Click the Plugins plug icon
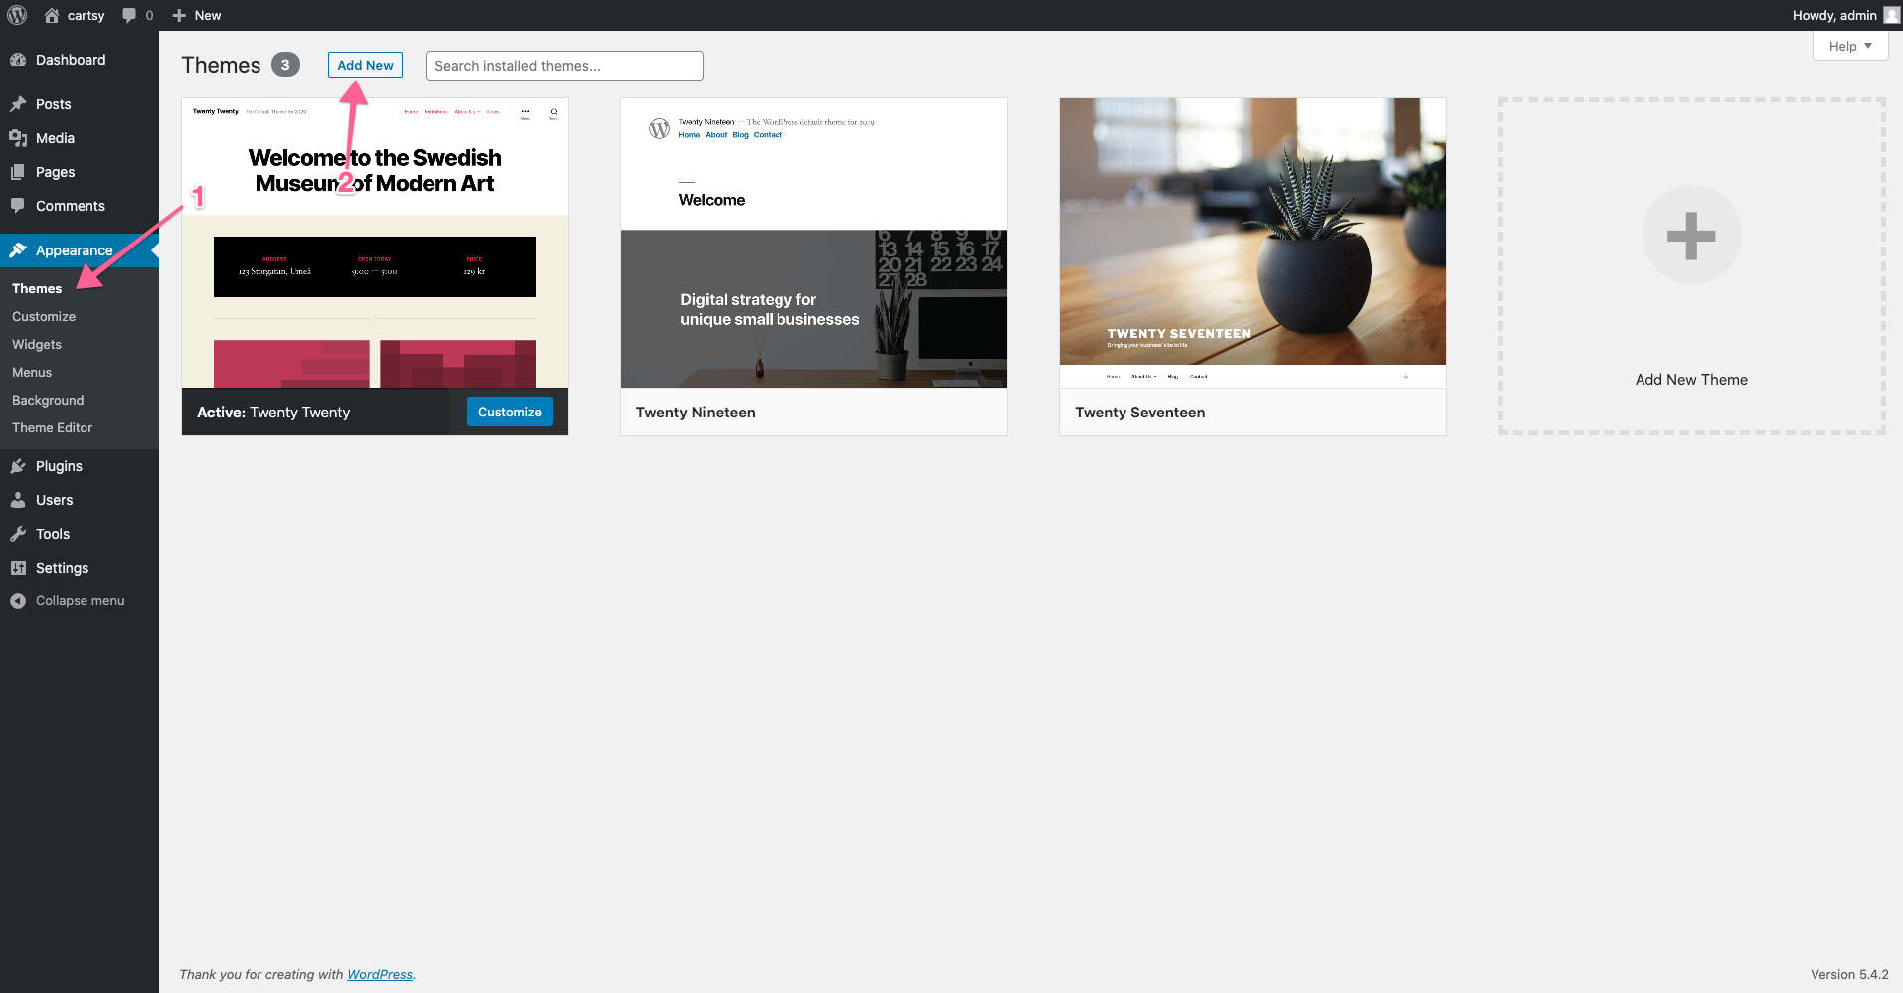Image resolution: width=1903 pixels, height=993 pixels. pyautogui.click(x=18, y=466)
